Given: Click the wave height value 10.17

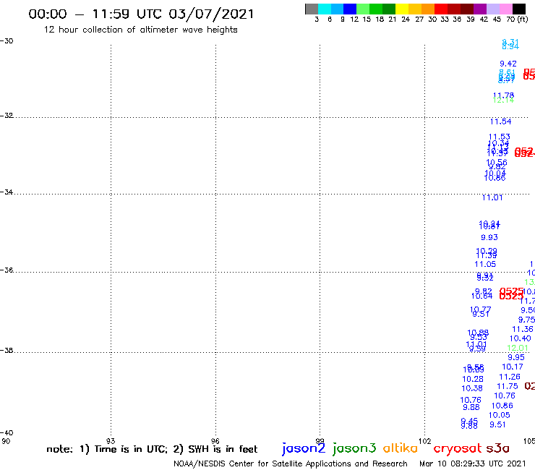Looking at the screenshot, I should pos(512,367).
